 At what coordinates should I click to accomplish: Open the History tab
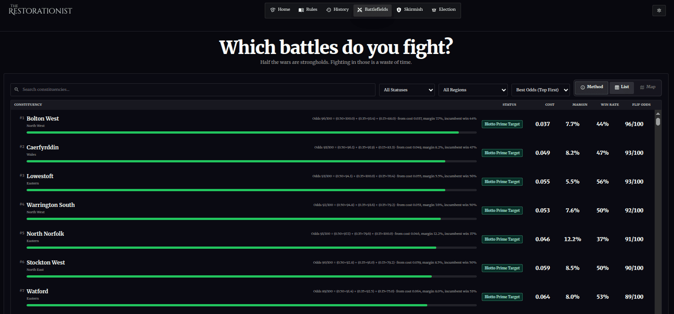click(341, 10)
